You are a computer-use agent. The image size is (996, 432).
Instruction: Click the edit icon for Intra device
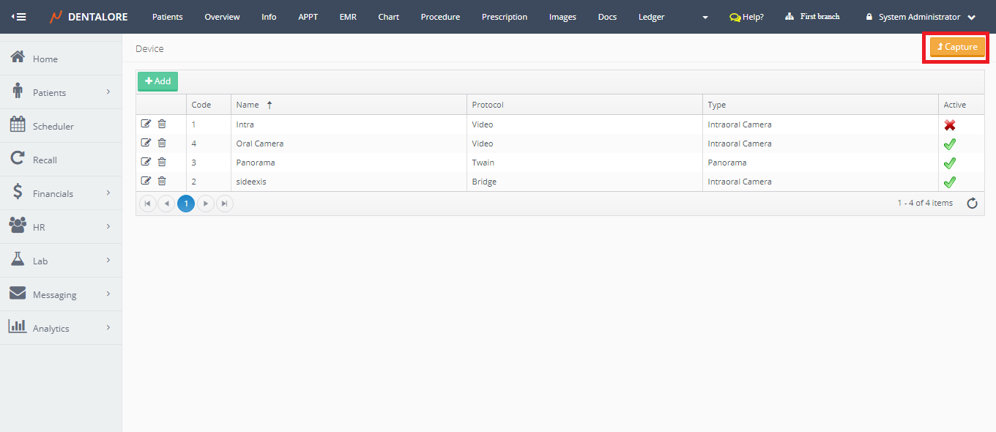pyautogui.click(x=146, y=124)
